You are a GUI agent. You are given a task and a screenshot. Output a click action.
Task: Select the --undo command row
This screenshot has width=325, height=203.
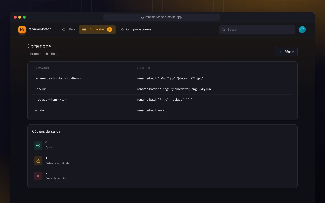pos(162,110)
